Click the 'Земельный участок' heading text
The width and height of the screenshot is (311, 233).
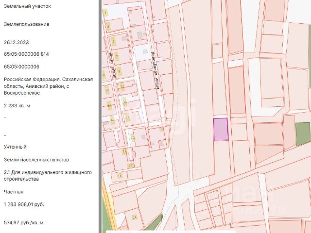(27, 6)
